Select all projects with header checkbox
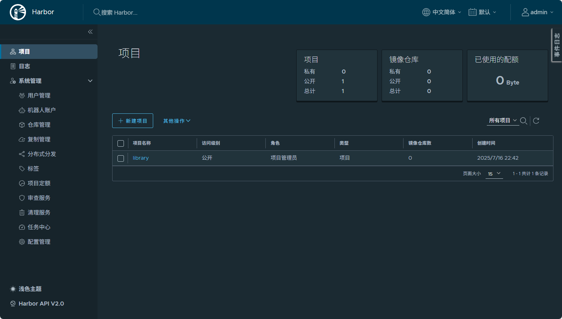The image size is (562, 319). coord(121,143)
